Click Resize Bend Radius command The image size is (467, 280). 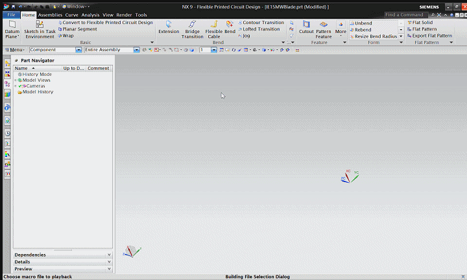pyautogui.click(x=374, y=36)
